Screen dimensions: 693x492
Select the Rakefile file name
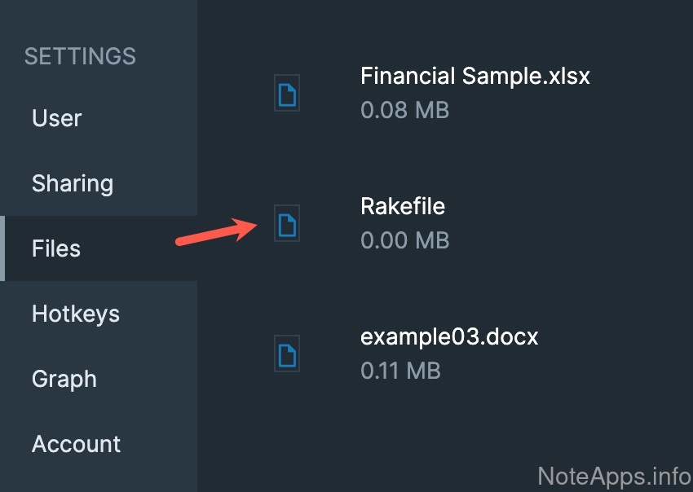pyautogui.click(x=403, y=206)
